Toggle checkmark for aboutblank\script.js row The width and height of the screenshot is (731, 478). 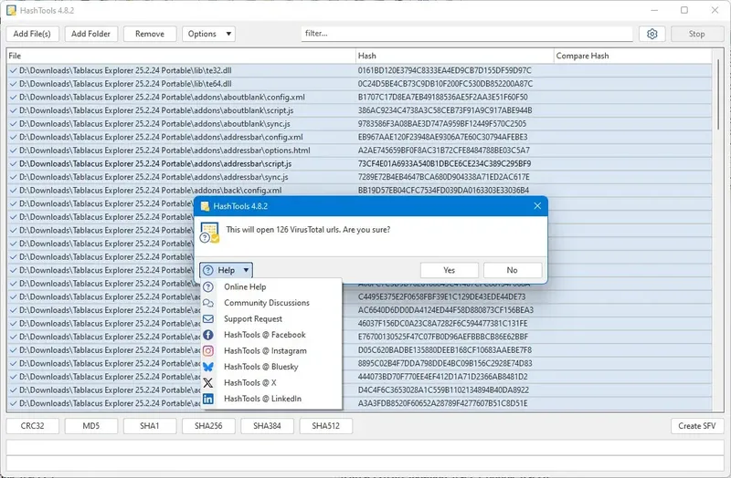point(13,110)
